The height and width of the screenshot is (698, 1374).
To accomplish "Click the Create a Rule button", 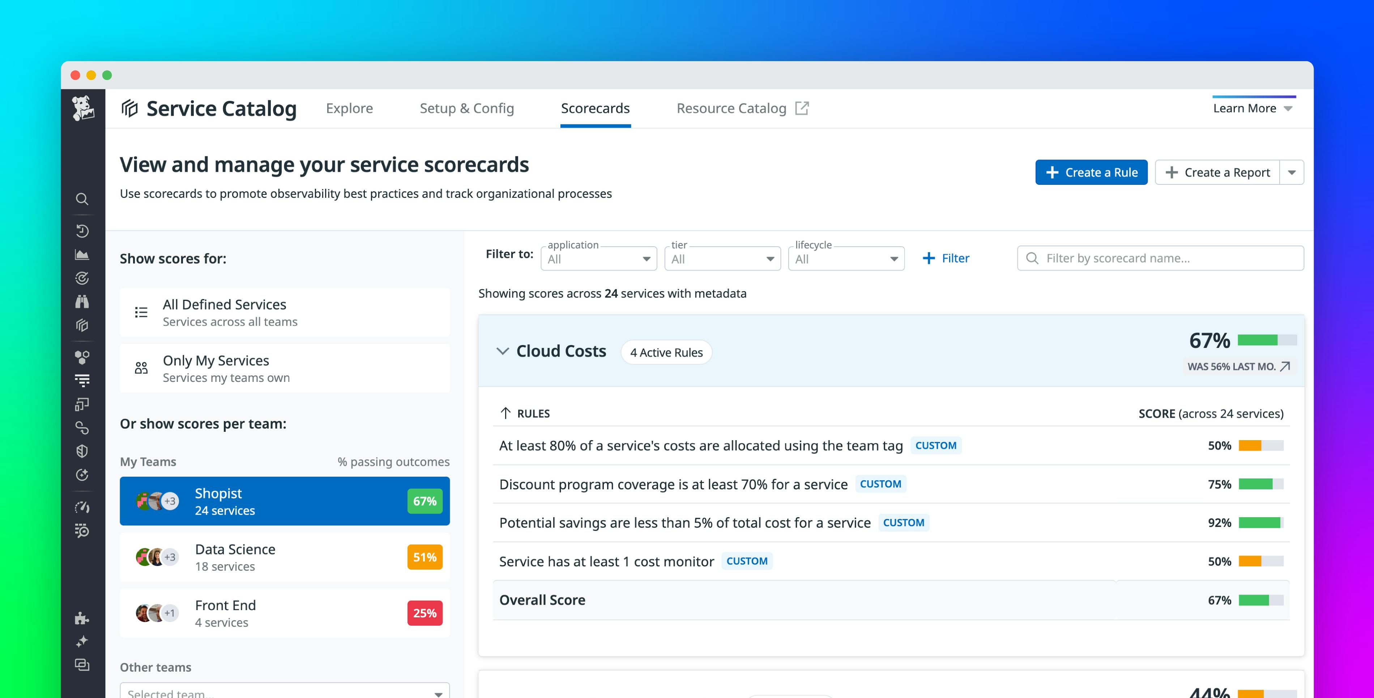I will [1091, 172].
